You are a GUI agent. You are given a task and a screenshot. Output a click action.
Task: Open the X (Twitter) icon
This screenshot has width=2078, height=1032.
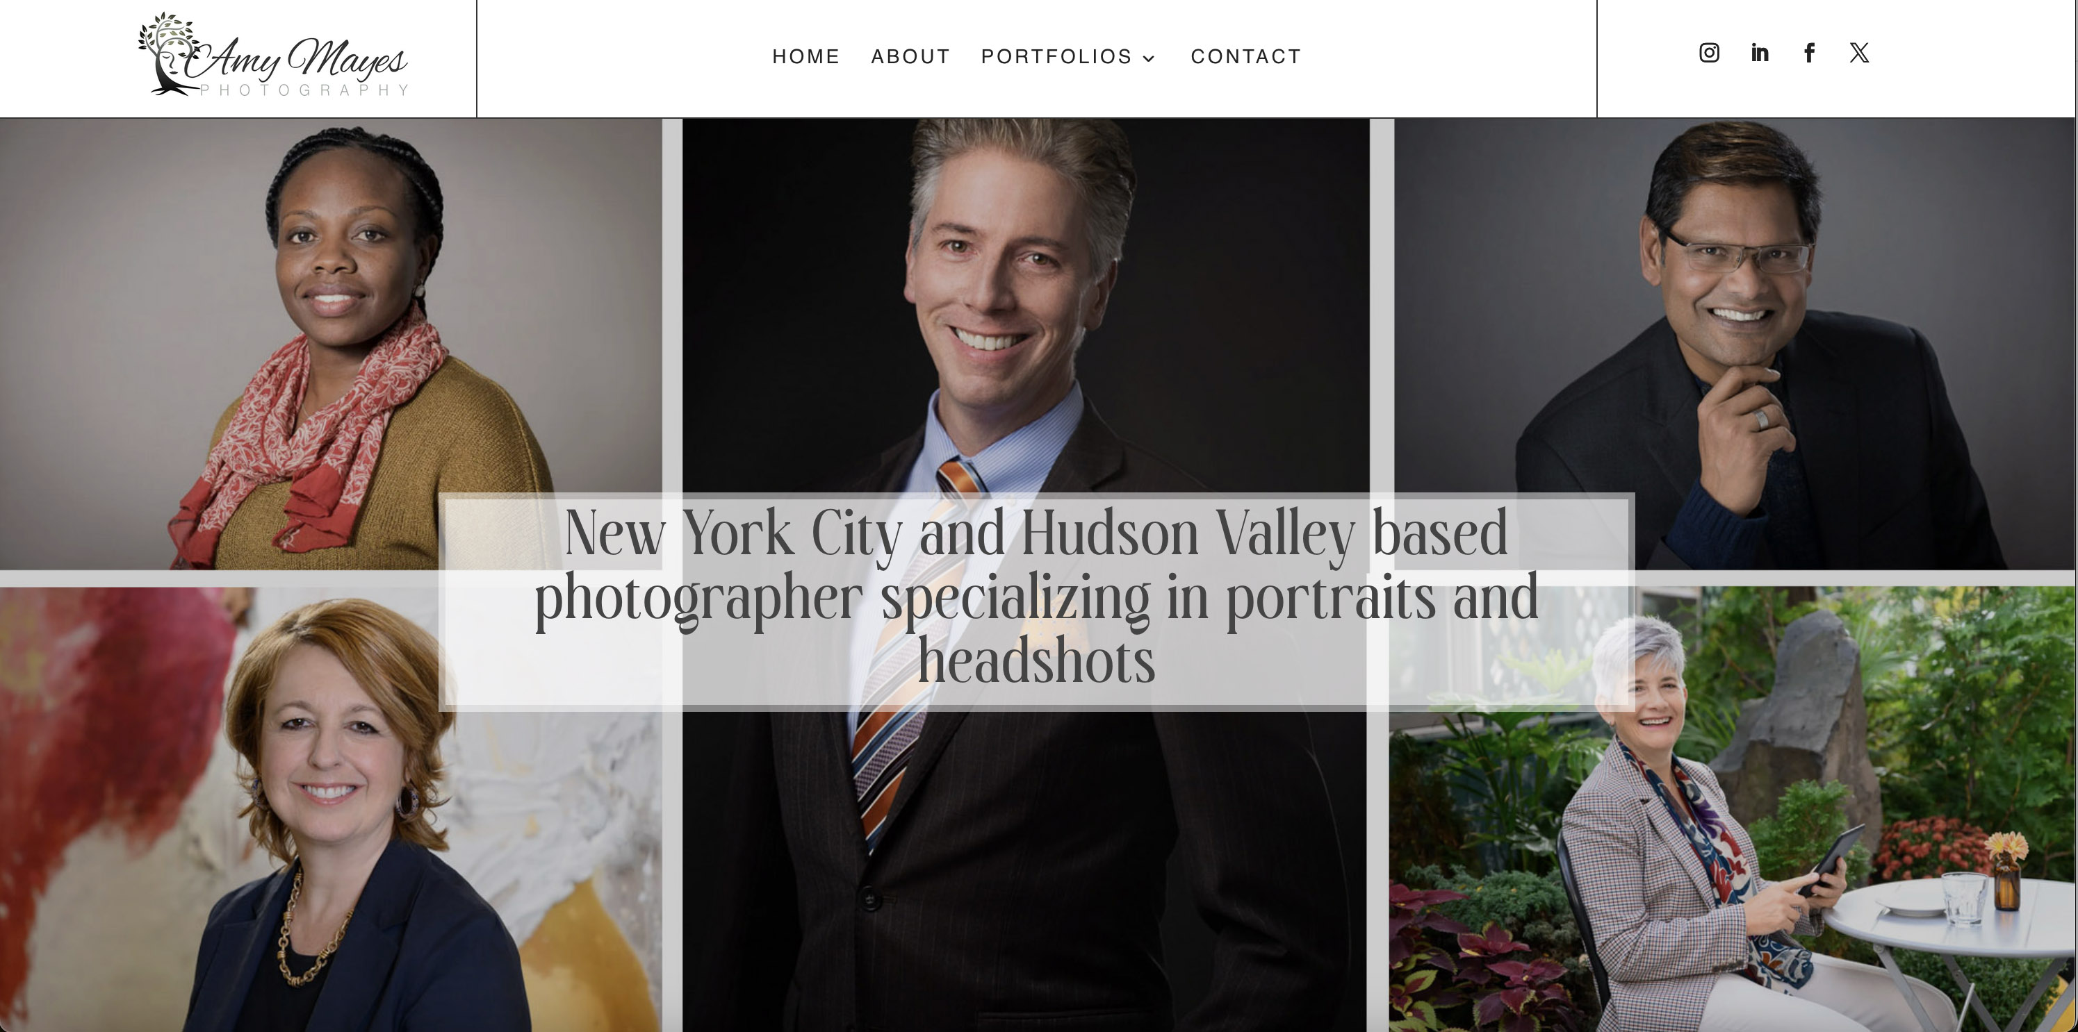[1859, 53]
